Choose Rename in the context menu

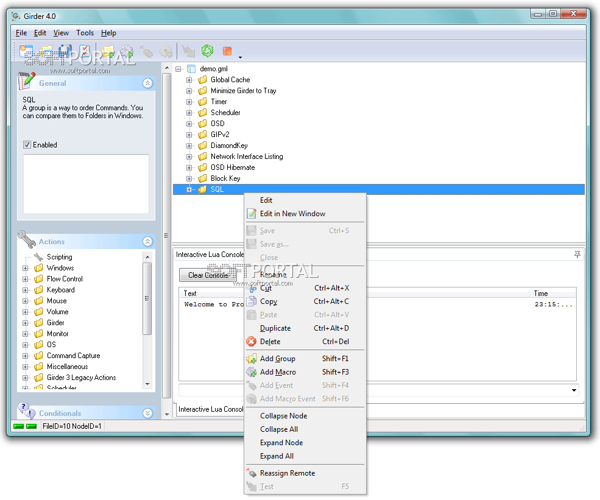tap(305, 274)
